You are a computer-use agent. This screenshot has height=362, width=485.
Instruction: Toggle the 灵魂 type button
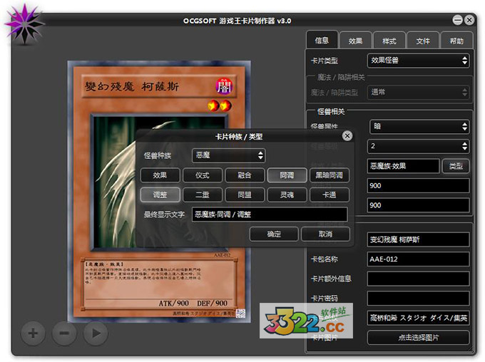(x=287, y=195)
